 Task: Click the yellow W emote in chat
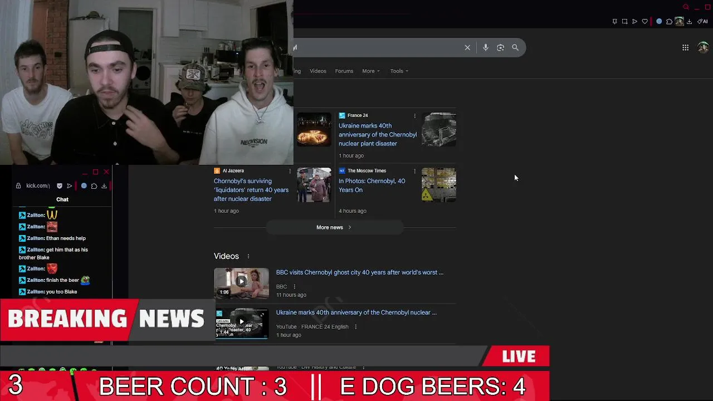[52, 215]
